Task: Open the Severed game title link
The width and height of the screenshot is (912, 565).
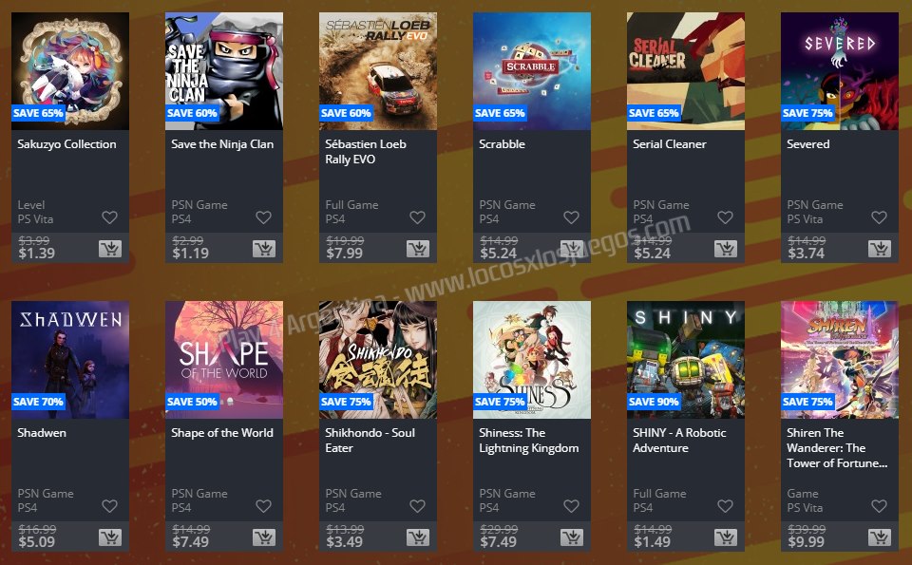Action: point(807,144)
